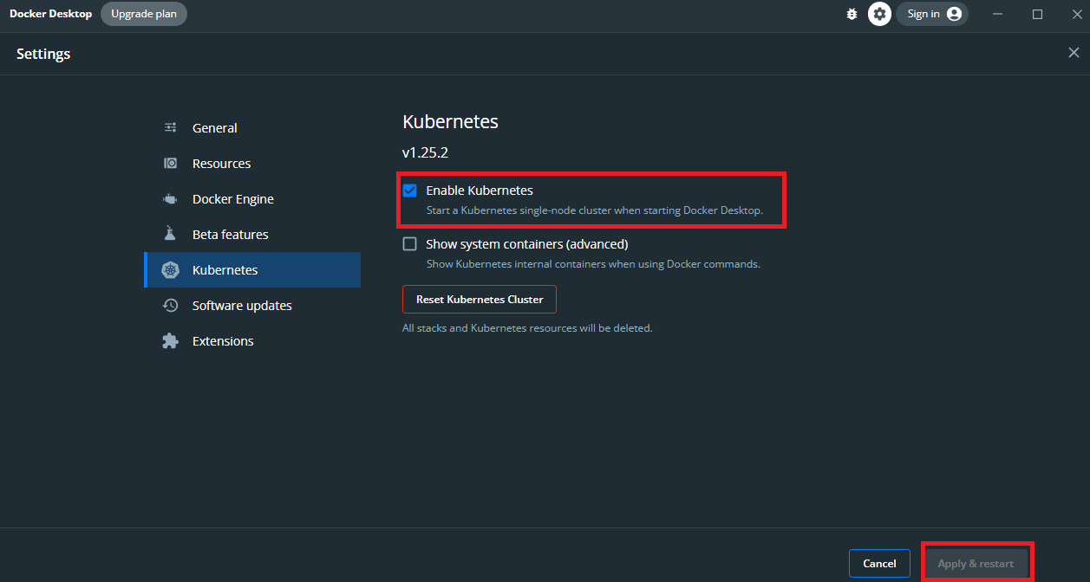Close the Settings panel with X

coord(1074,53)
